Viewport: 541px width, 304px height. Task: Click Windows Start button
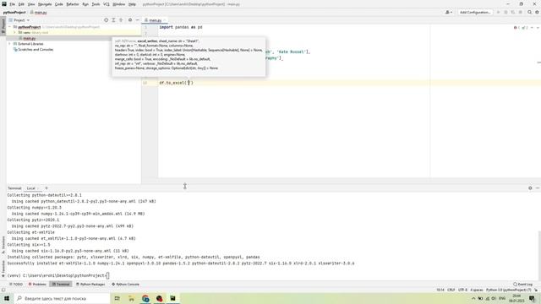[7, 298]
